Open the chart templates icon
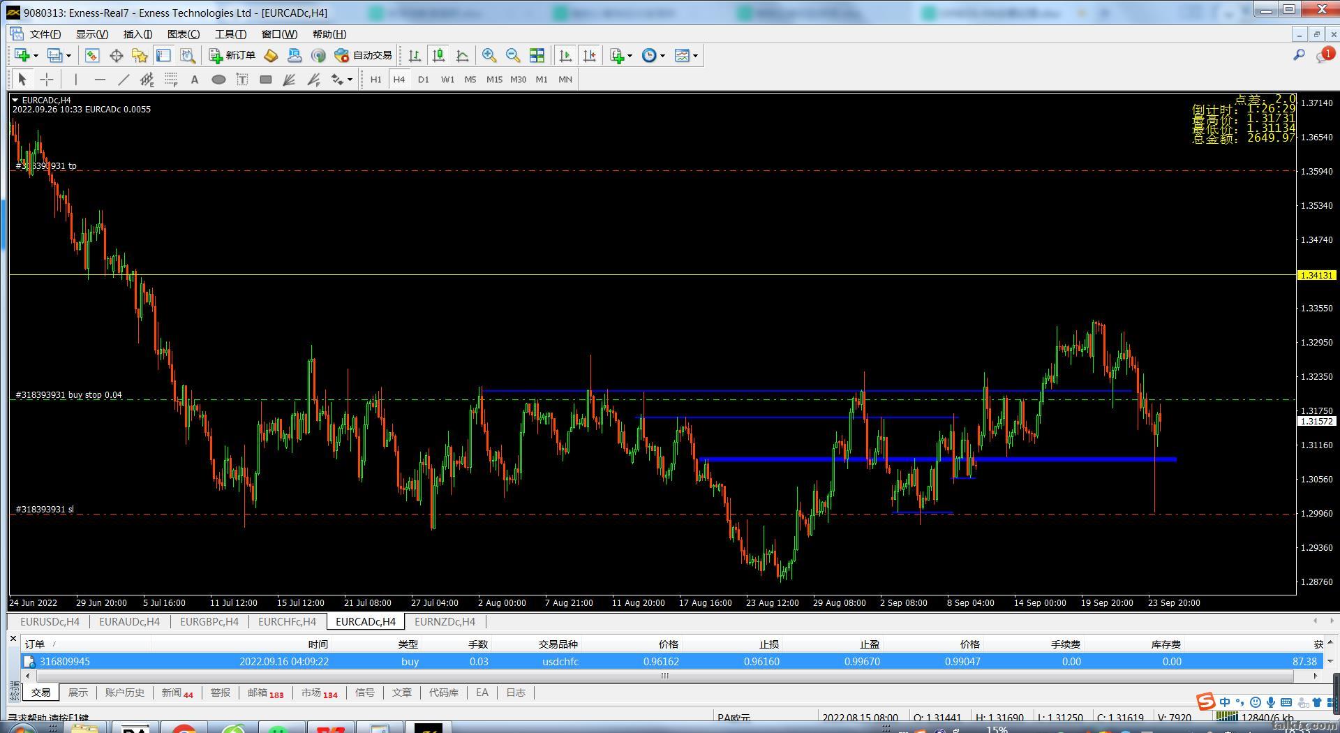The height and width of the screenshot is (733, 1340). pyautogui.click(x=682, y=55)
